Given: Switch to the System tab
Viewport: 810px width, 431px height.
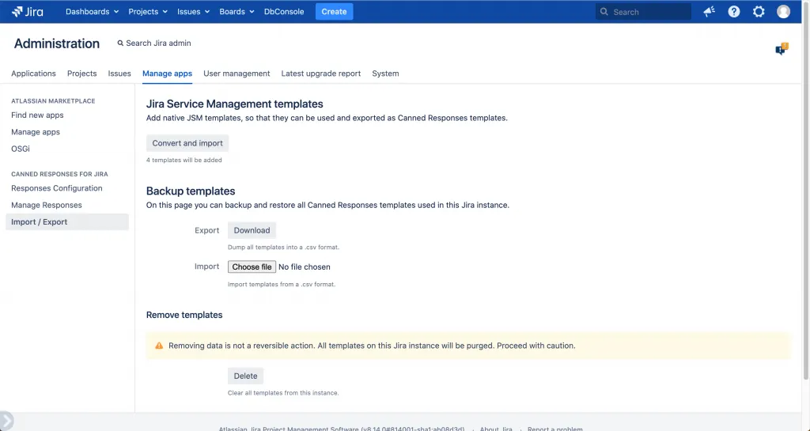Looking at the screenshot, I should pyautogui.click(x=385, y=74).
